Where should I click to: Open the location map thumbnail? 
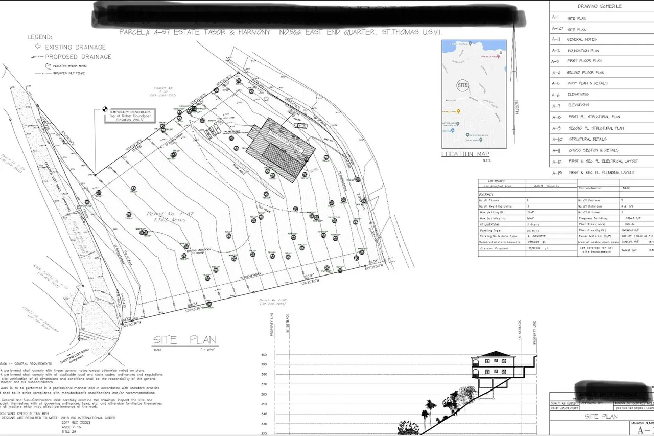tap(474, 94)
